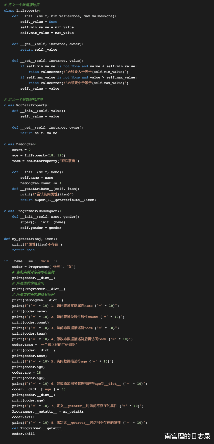Click the if __name__ == '__main__' line
Viewport: 214px width, 444px height.
pos(31,261)
